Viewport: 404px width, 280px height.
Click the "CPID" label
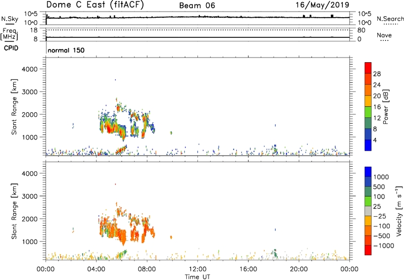point(11,48)
